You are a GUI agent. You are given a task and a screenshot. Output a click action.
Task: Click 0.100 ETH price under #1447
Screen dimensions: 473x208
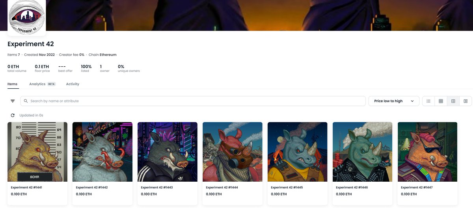point(409,194)
